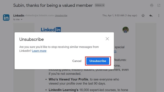Click the profile photo thumbnail in email
164x92 pixels.
click(x=126, y=30)
